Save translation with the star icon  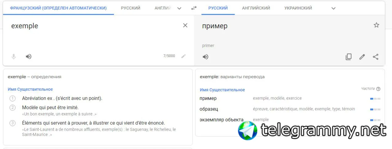376,25
